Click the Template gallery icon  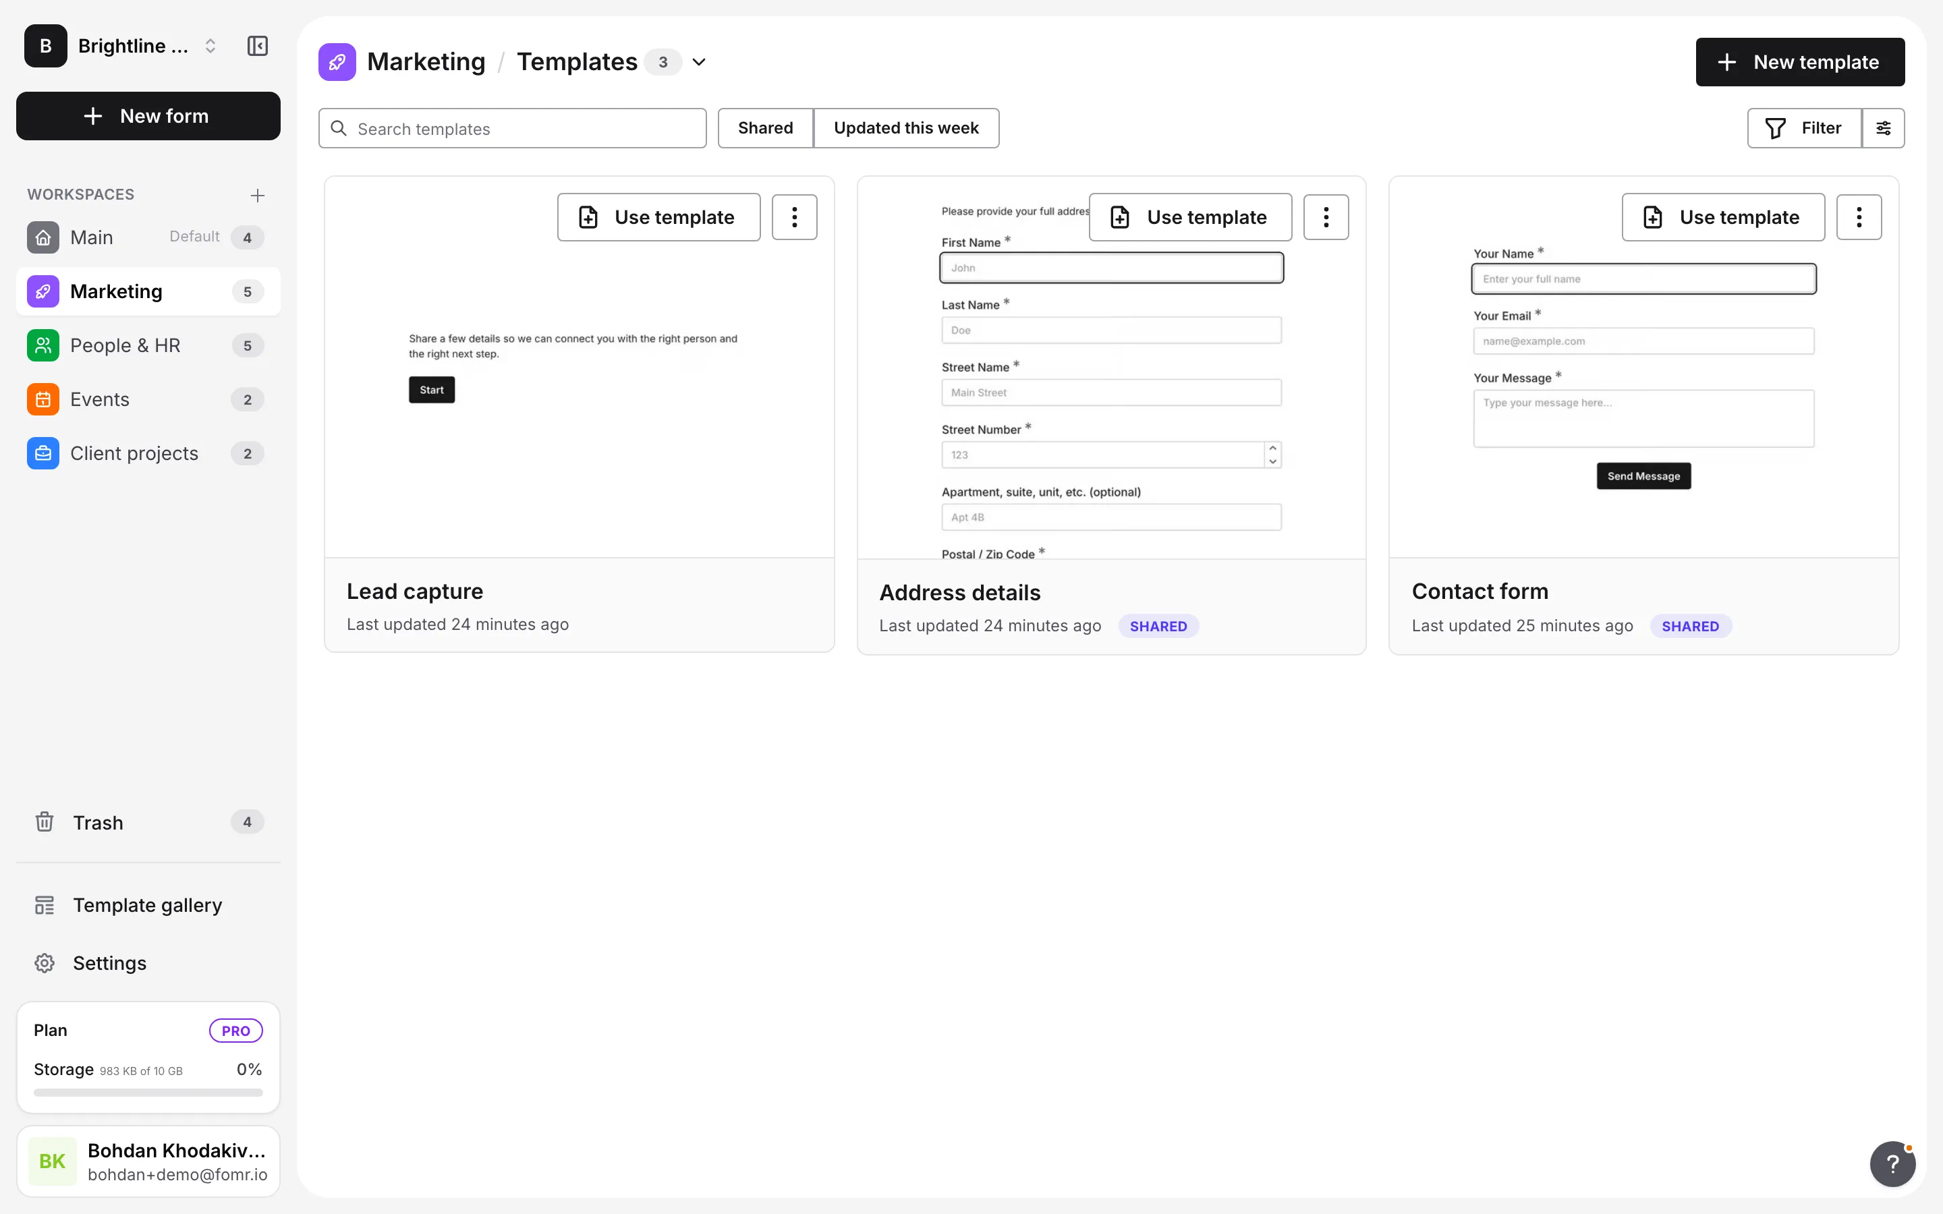(44, 905)
